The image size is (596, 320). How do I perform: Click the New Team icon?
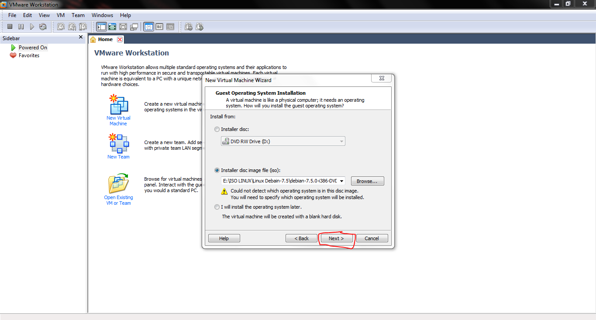[118, 143]
